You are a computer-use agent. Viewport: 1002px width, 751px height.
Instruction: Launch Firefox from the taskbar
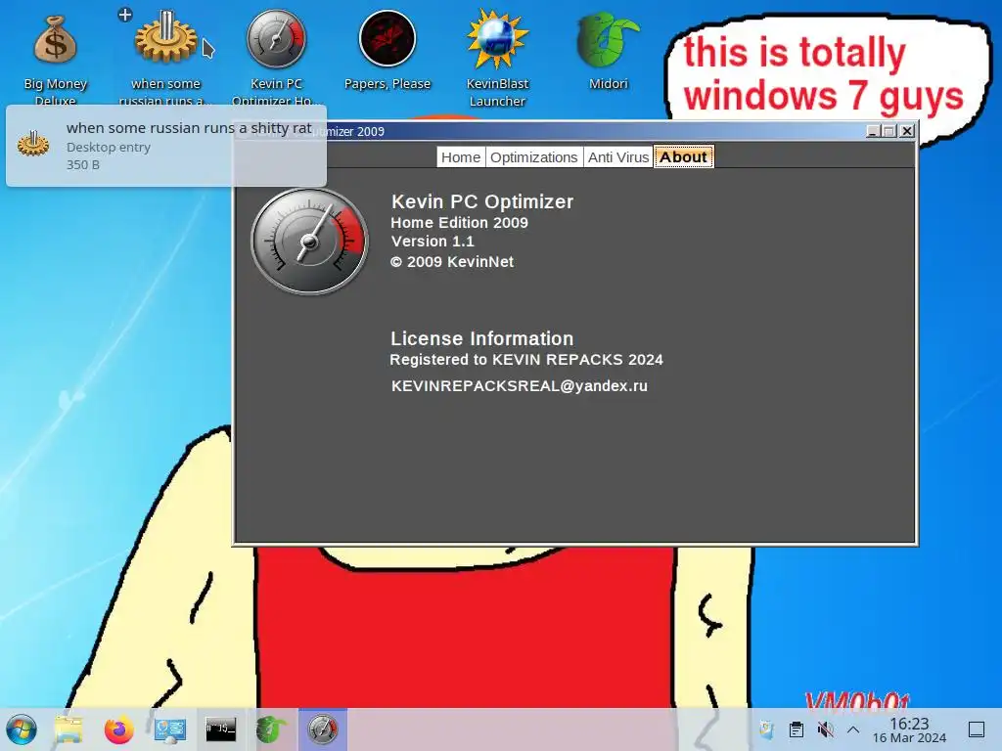click(x=118, y=729)
